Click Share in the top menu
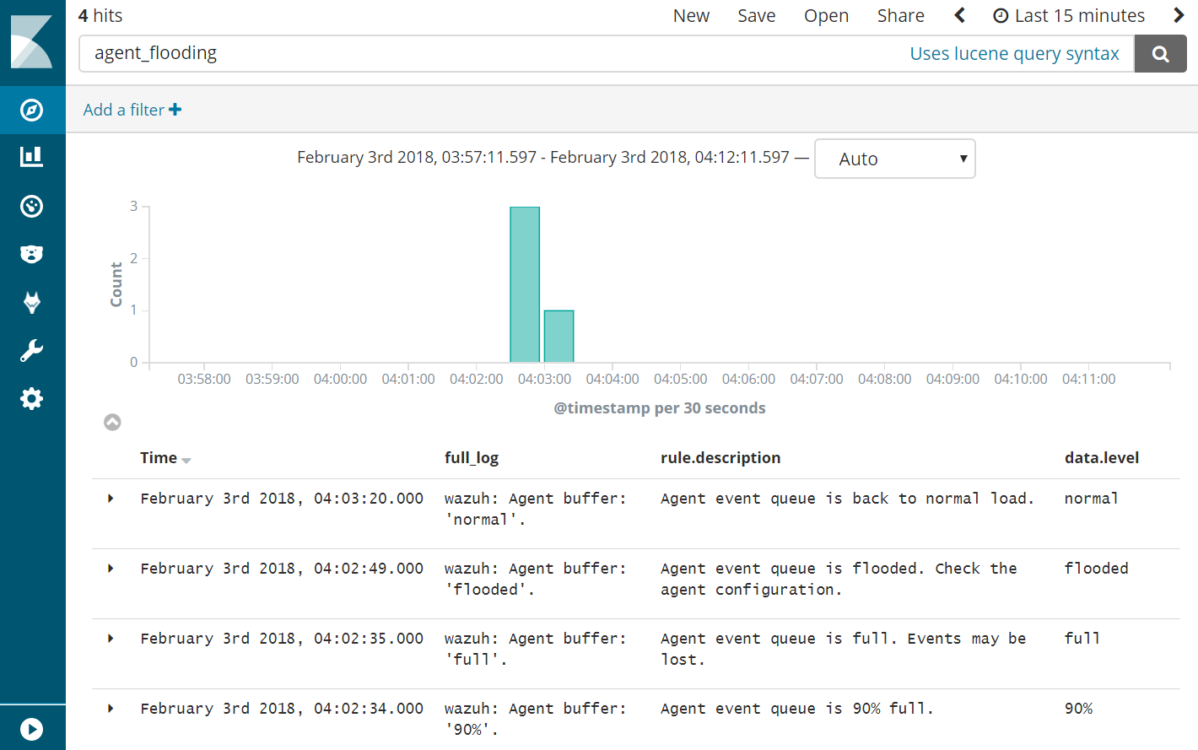 pos(900,16)
